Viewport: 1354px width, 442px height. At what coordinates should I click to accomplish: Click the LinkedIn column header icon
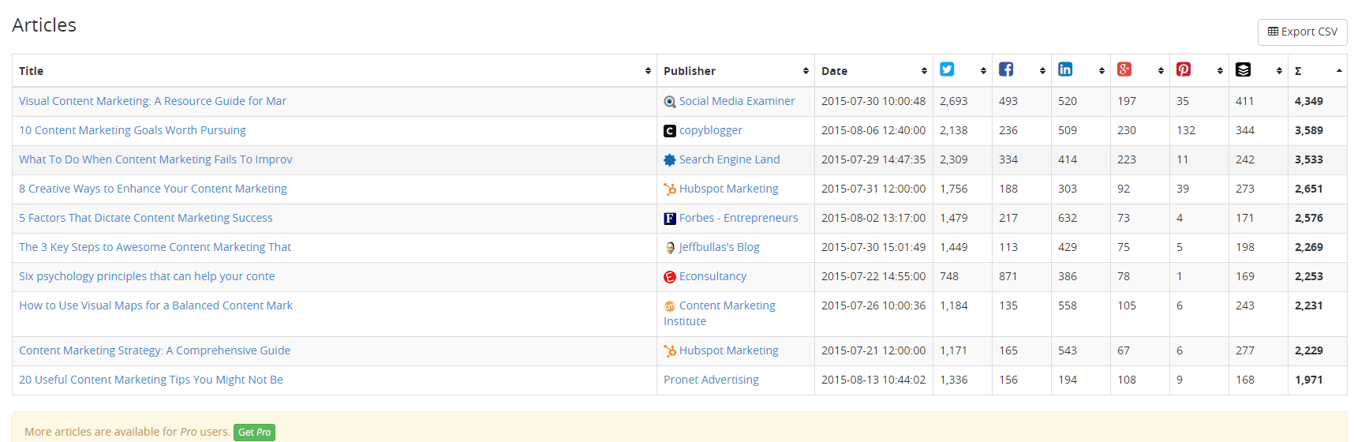point(1065,69)
